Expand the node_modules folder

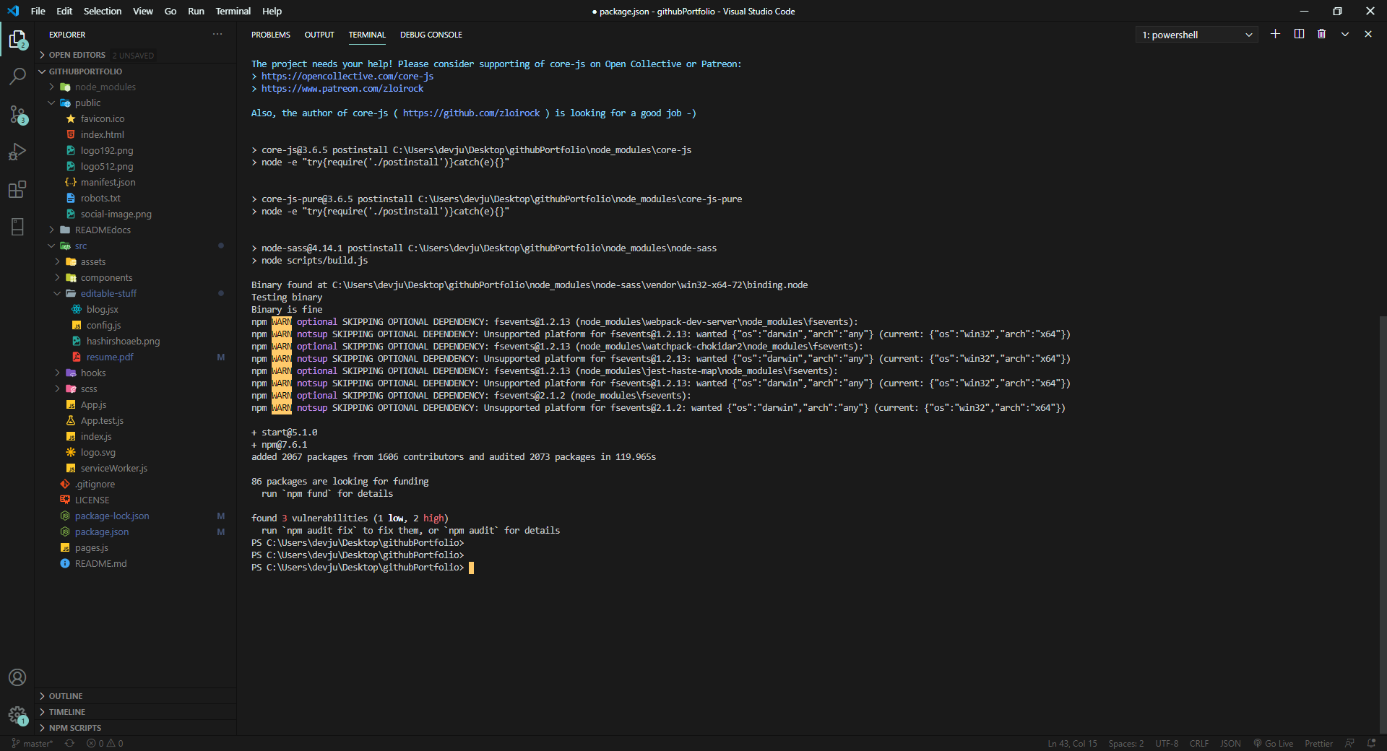[x=136, y=87]
